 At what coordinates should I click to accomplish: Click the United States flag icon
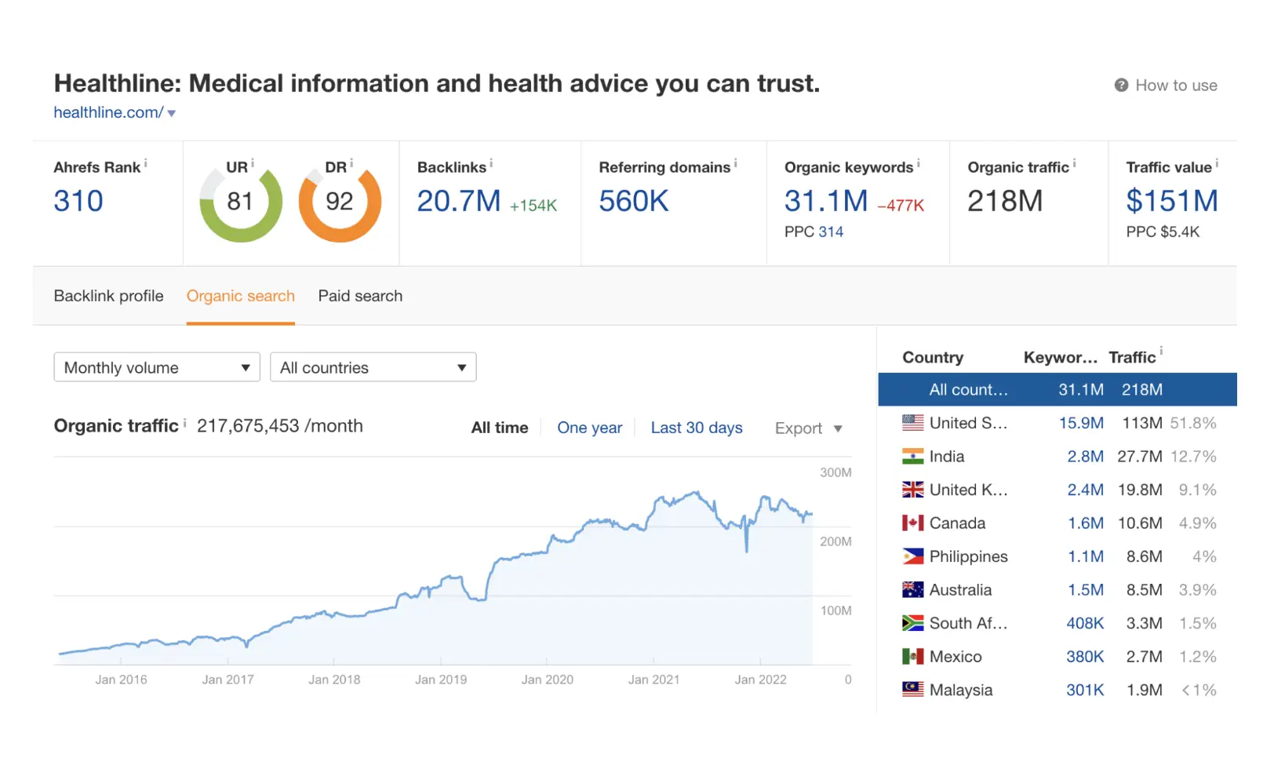click(x=913, y=423)
